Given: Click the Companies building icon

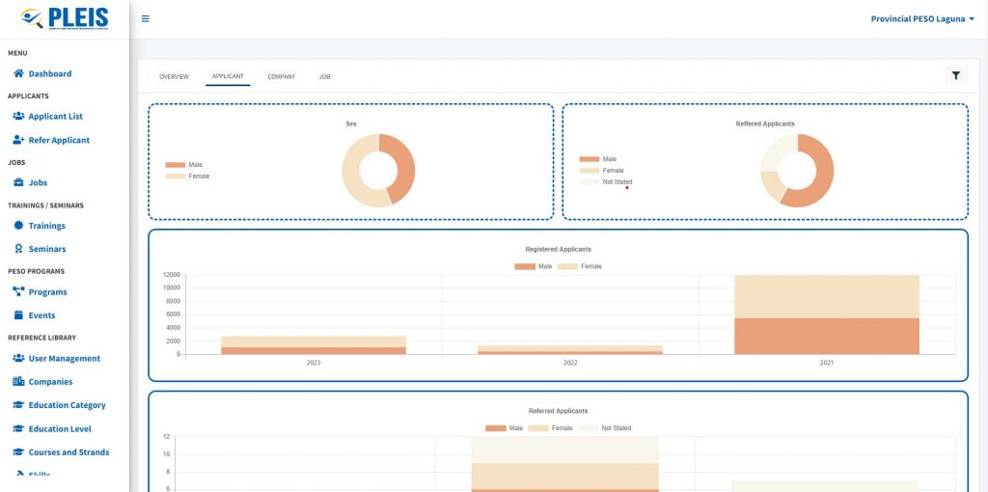Looking at the screenshot, I should (x=18, y=382).
